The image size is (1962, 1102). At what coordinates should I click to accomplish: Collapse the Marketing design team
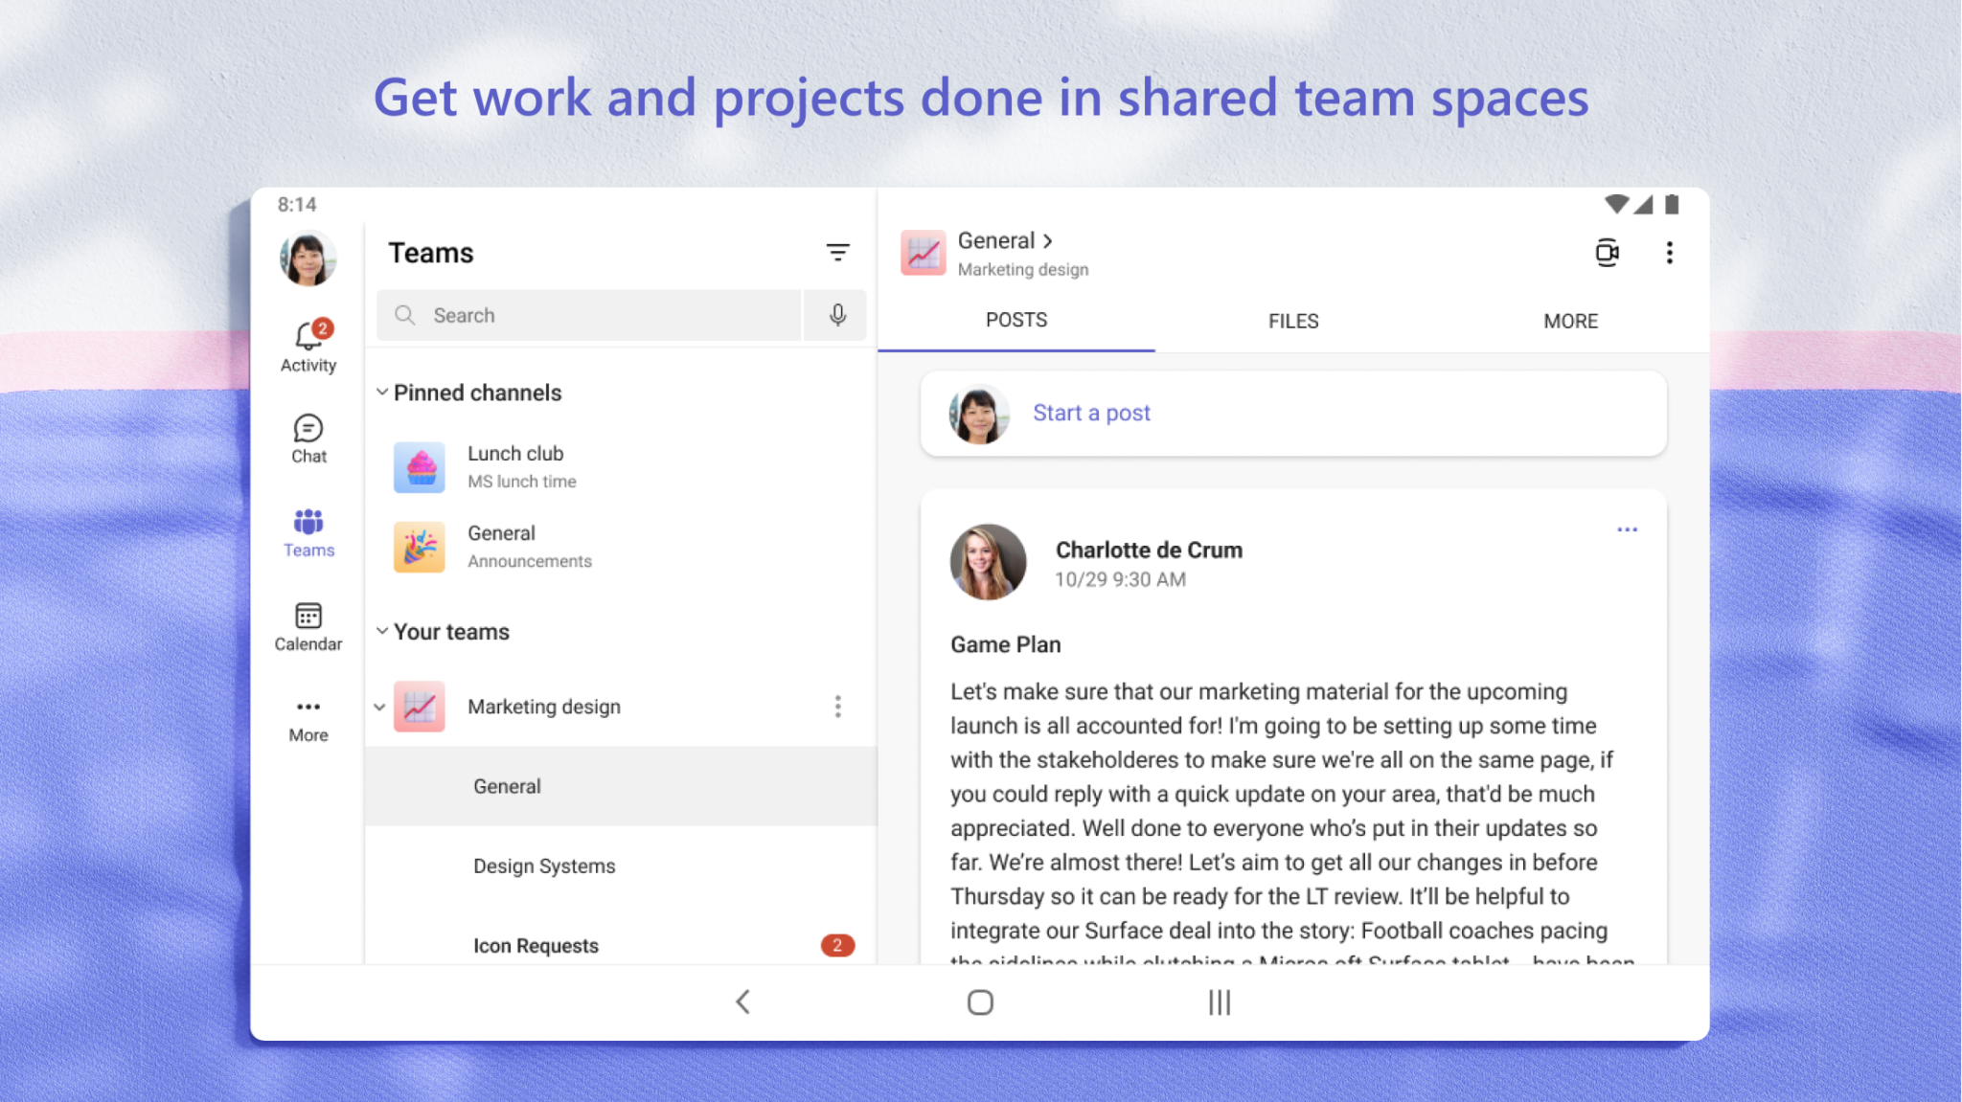pos(379,706)
